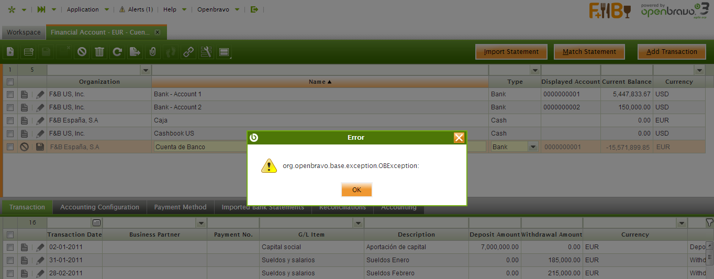Click edit pencil for Cashbook US row
This screenshot has width=714, height=279.
40,133
